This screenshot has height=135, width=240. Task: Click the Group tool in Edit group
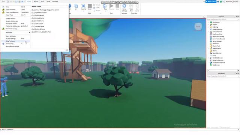coord(97,5)
